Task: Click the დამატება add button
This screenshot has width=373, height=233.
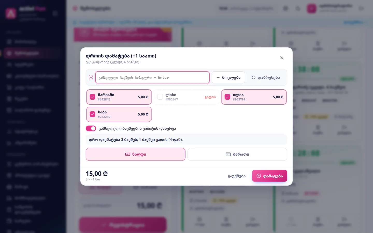Action: click(x=269, y=176)
